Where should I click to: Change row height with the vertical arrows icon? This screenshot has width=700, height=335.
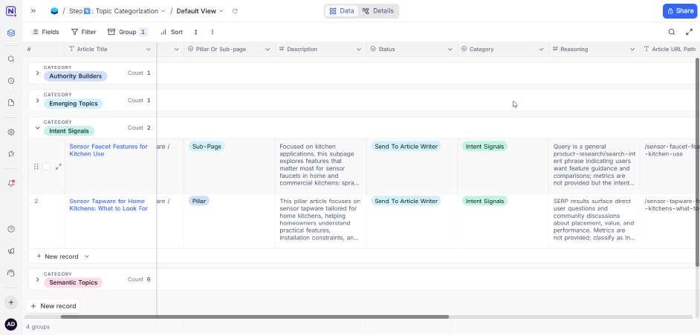point(195,32)
